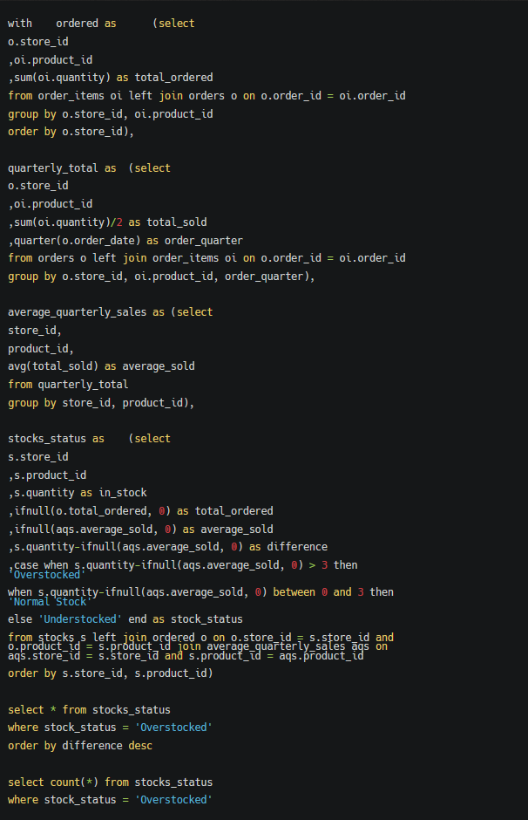Click 'from quarterly_total' line
The width and height of the screenshot is (528, 820).
pyautogui.click(x=68, y=385)
